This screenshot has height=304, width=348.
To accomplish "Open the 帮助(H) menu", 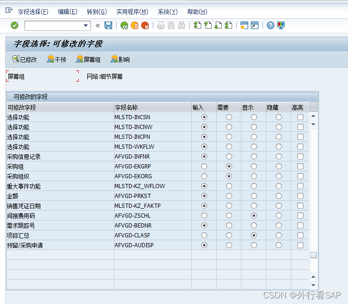I will click(x=197, y=12).
